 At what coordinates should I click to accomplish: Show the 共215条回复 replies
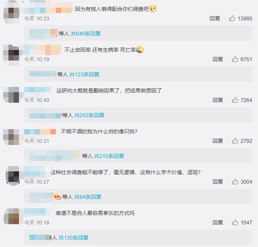click(109, 156)
